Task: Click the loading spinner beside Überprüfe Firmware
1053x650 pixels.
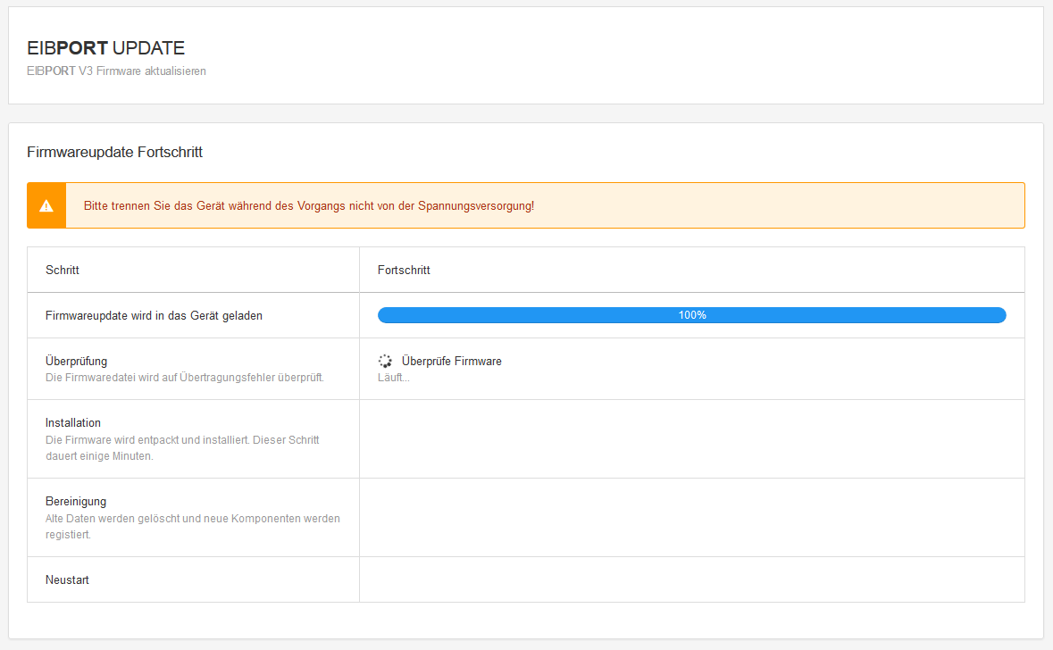Action: coord(385,362)
